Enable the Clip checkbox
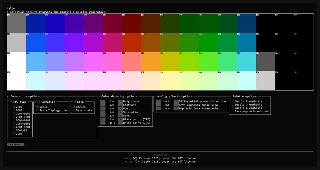320x170 pixels. pos(75,102)
